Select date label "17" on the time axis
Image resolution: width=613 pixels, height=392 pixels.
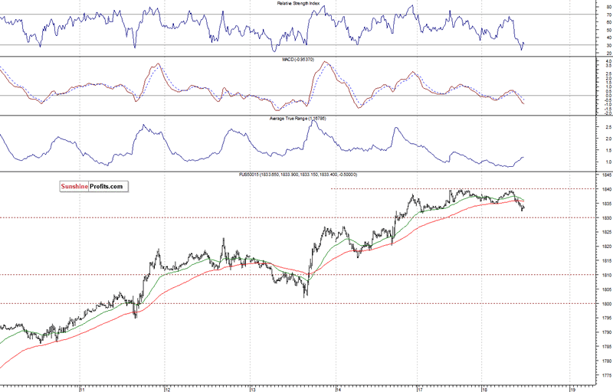click(420, 390)
